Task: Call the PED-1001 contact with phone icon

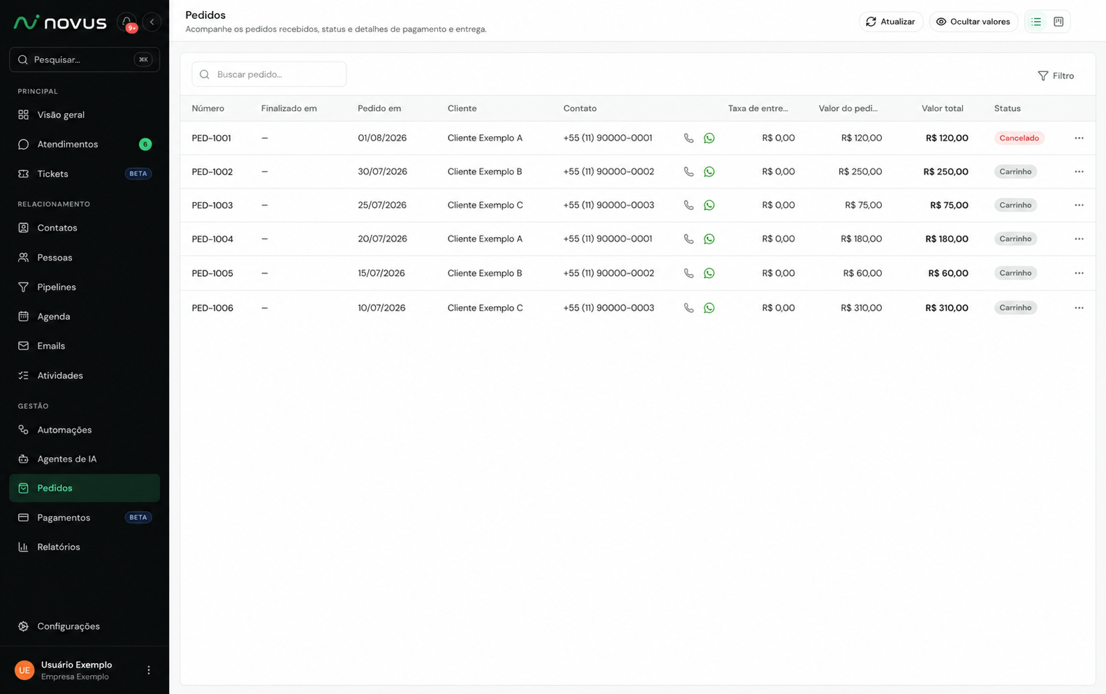Action: tap(688, 138)
